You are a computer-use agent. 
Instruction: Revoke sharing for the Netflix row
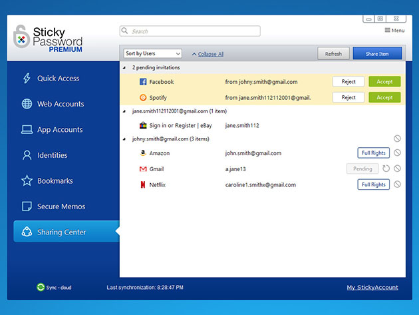point(397,184)
